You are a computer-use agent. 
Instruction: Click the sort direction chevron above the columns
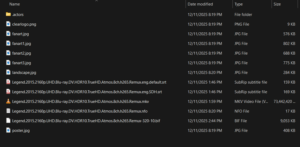coord(97,1)
